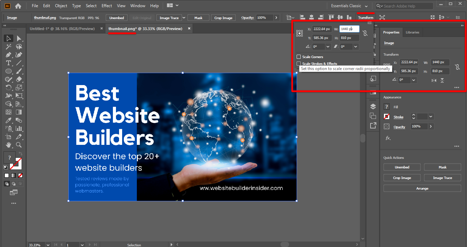Click the Unembed quick action button
The image size is (467, 247).
402,167
